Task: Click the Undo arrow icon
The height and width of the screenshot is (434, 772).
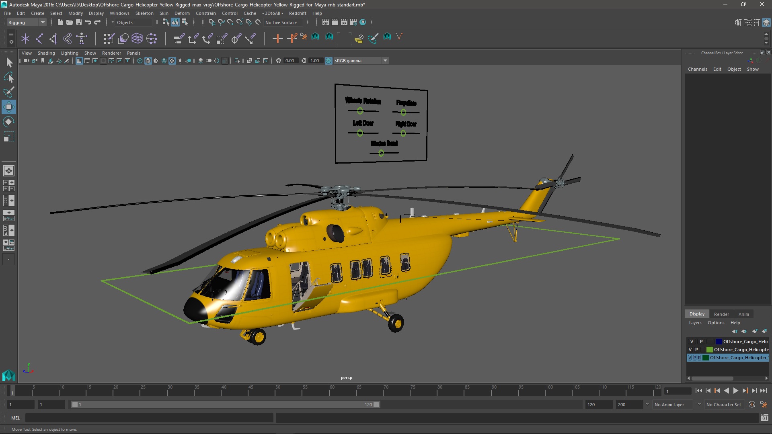Action: [x=88, y=23]
